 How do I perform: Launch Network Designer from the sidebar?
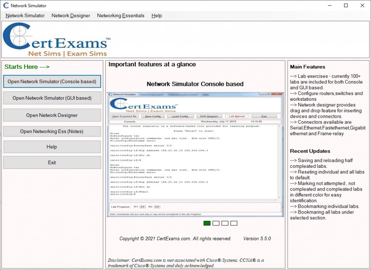[x=52, y=115]
